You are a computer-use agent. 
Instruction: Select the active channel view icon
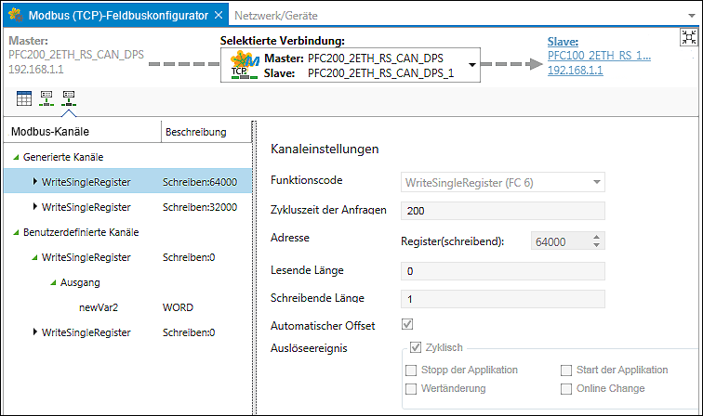click(x=69, y=98)
